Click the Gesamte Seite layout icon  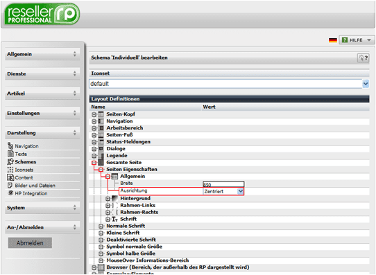point(101,162)
